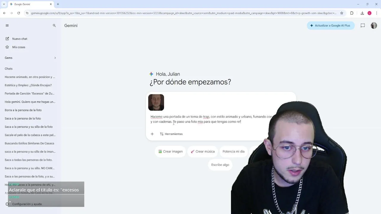Open chat "saca a la persona y su silla de la iman..."

tap(30, 152)
